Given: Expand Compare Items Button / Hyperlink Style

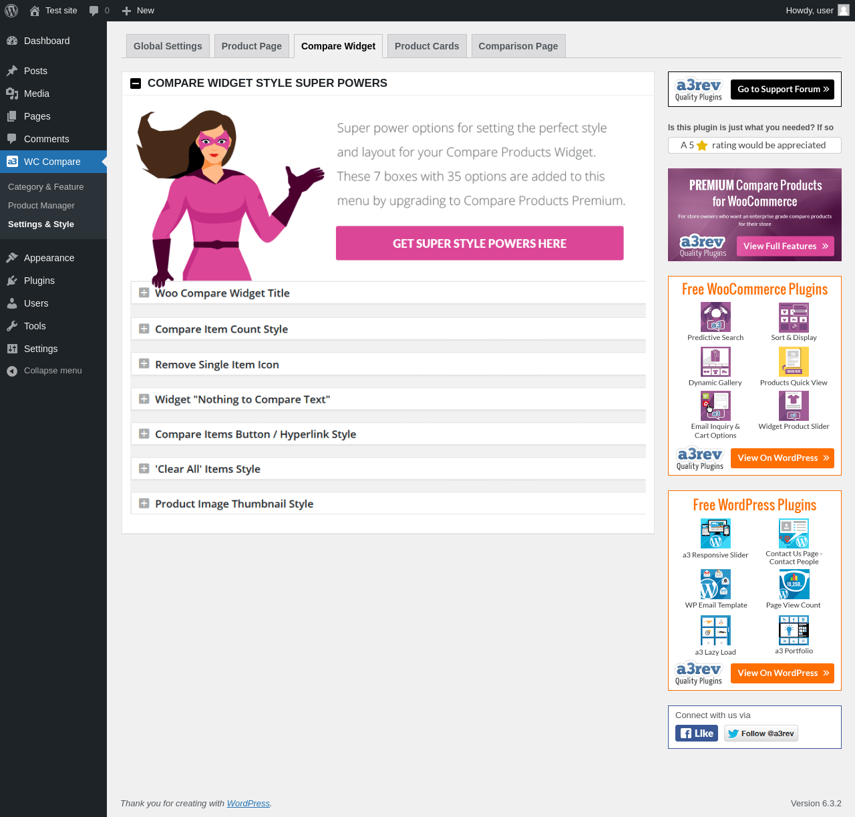Looking at the screenshot, I should point(144,434).
